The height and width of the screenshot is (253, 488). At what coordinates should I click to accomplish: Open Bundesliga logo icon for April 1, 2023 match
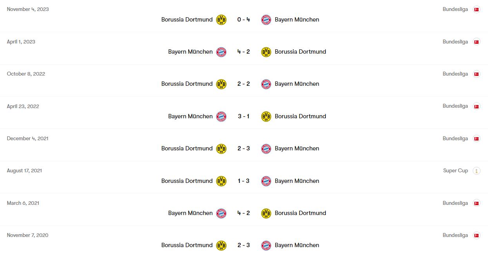477,42
